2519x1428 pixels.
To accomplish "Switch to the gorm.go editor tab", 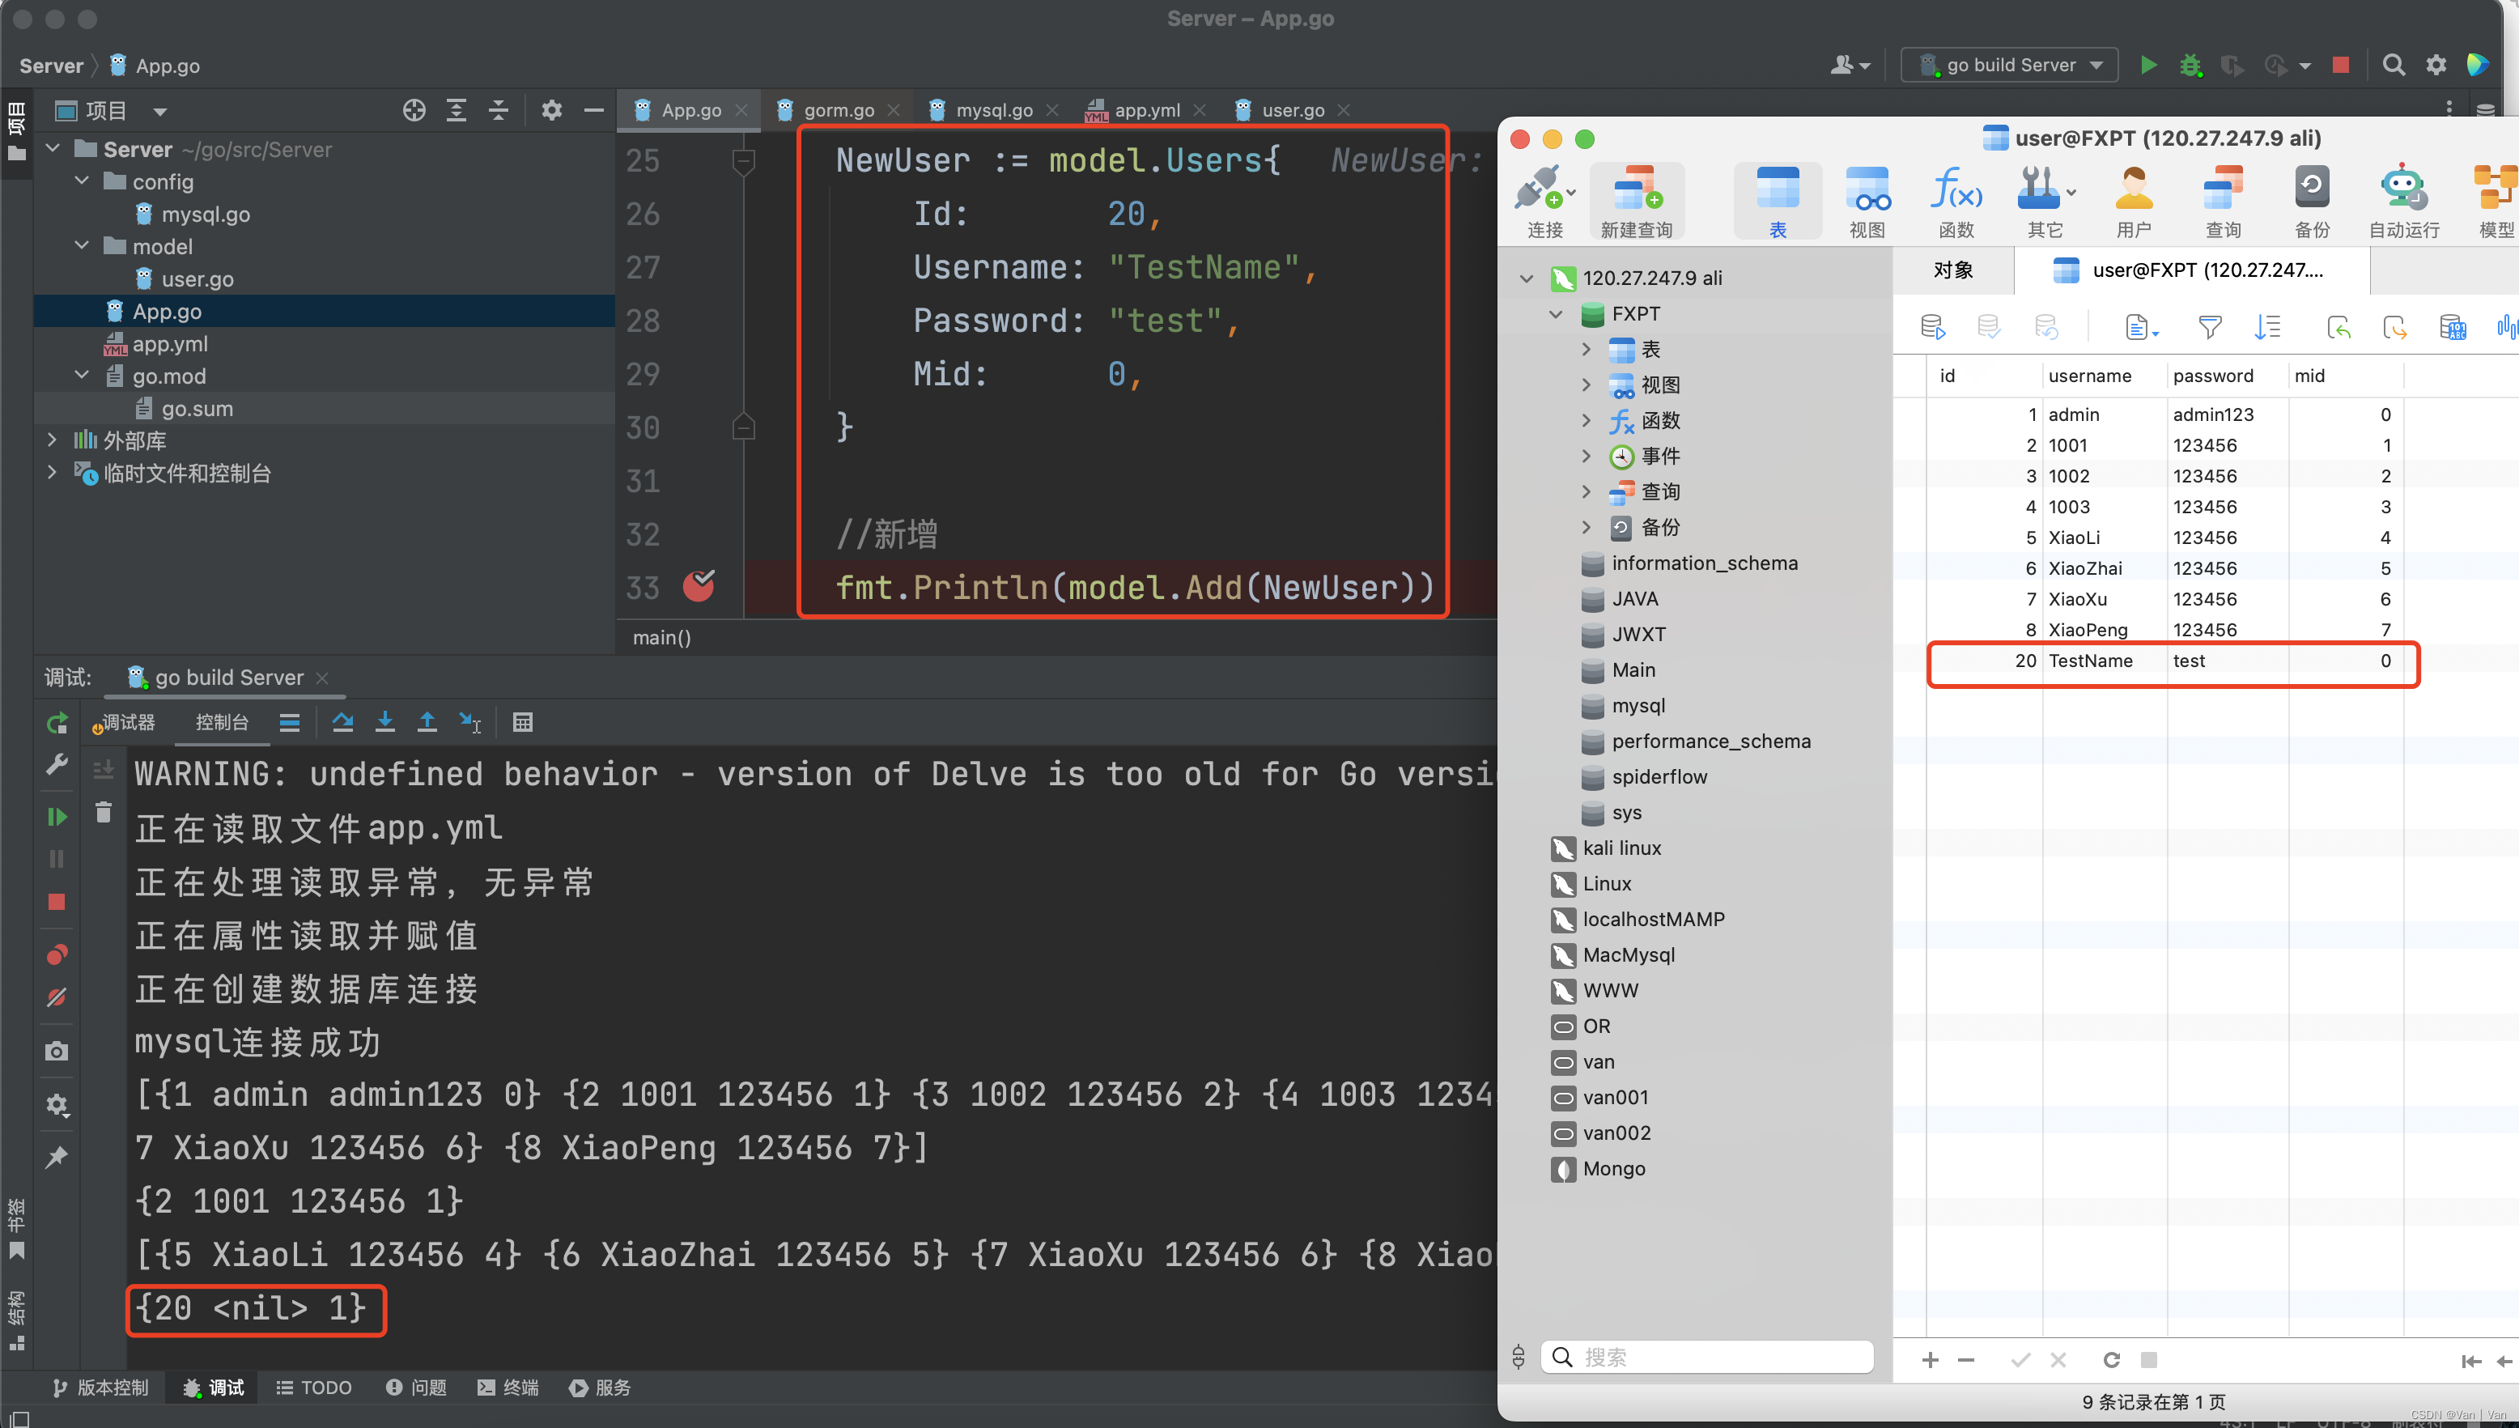I will (839, 110).
